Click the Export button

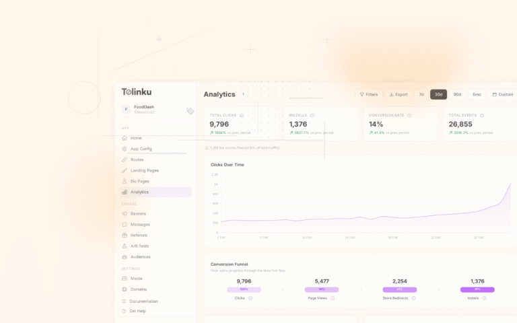pyautogui.click(x=399, y=95)
